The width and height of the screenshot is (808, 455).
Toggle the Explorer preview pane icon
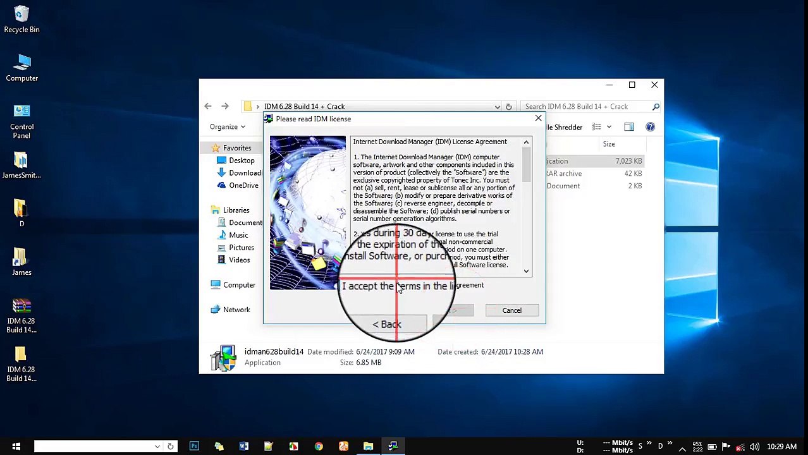[628, 127]
